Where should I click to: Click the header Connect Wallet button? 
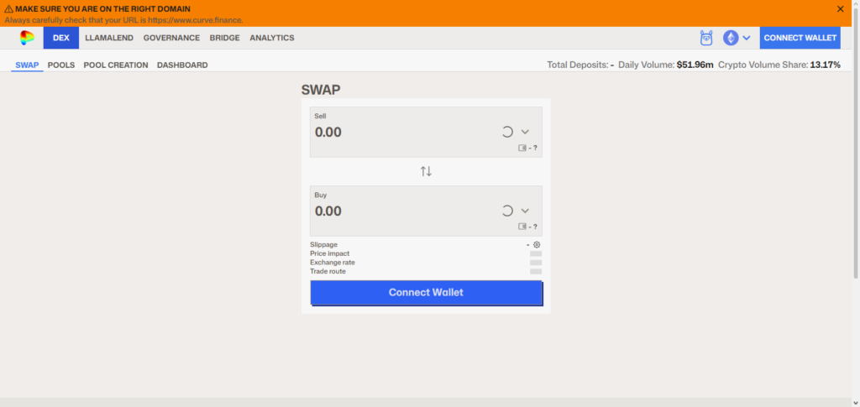(x=800, y=38)
